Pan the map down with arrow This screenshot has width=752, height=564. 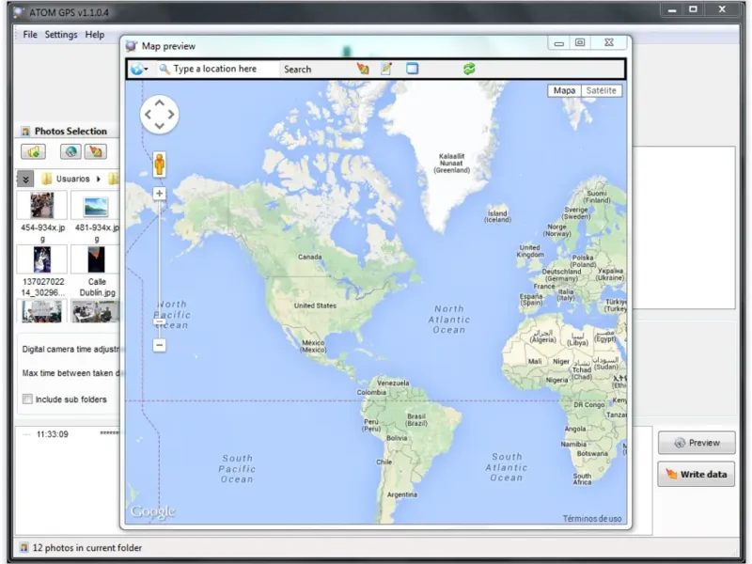click(x=160, y=126)
